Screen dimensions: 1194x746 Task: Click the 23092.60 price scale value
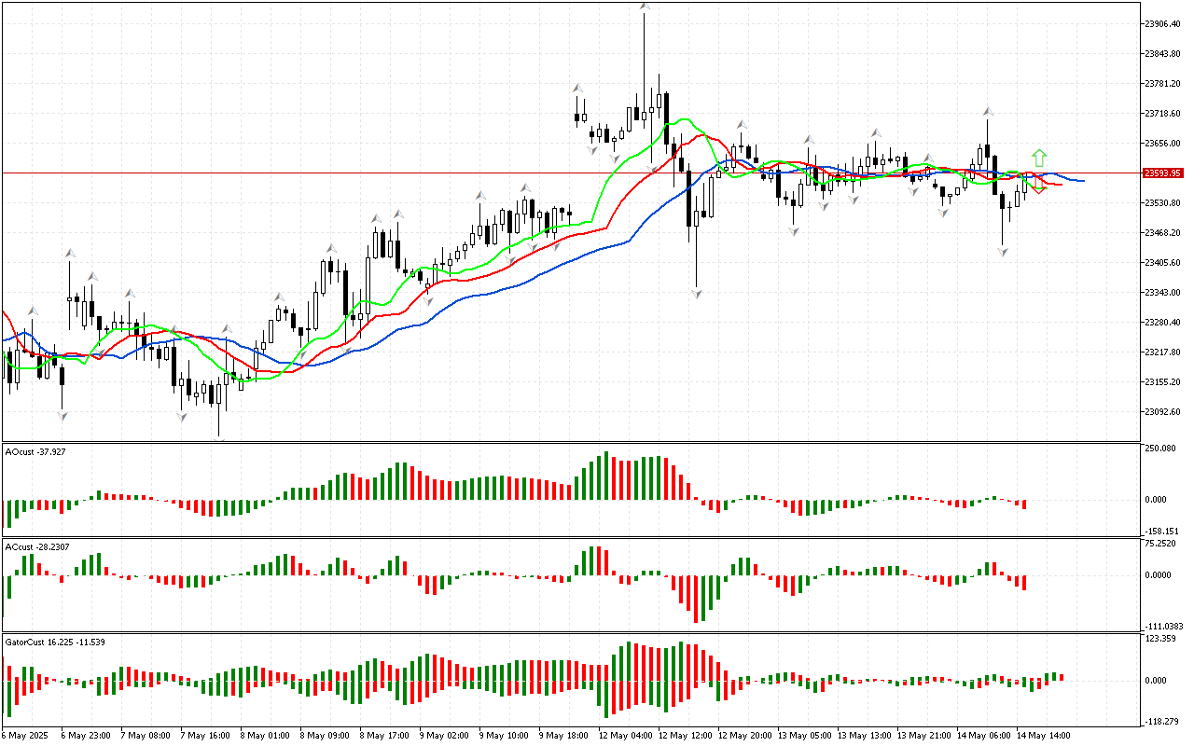coord(1162,411)
